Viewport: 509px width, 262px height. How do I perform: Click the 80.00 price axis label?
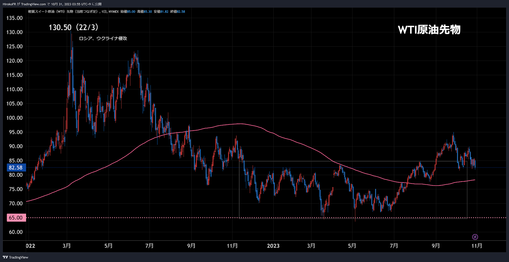coord(16,175)
